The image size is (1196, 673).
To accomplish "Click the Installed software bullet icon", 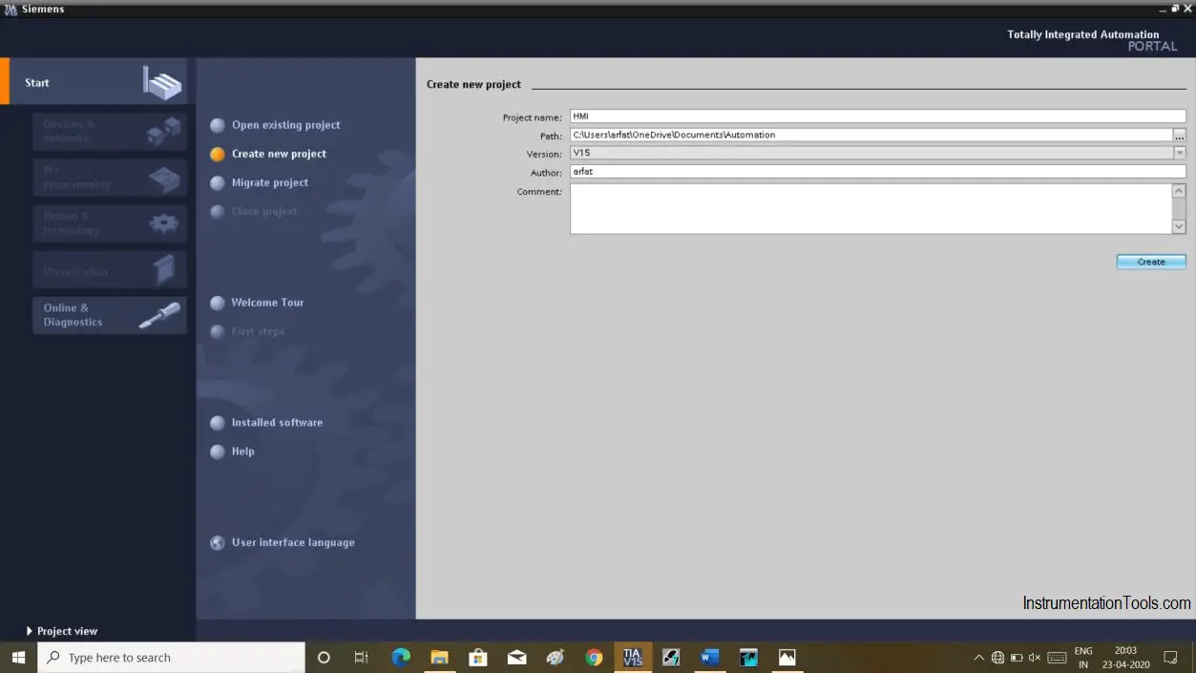I will coord(218,423).
